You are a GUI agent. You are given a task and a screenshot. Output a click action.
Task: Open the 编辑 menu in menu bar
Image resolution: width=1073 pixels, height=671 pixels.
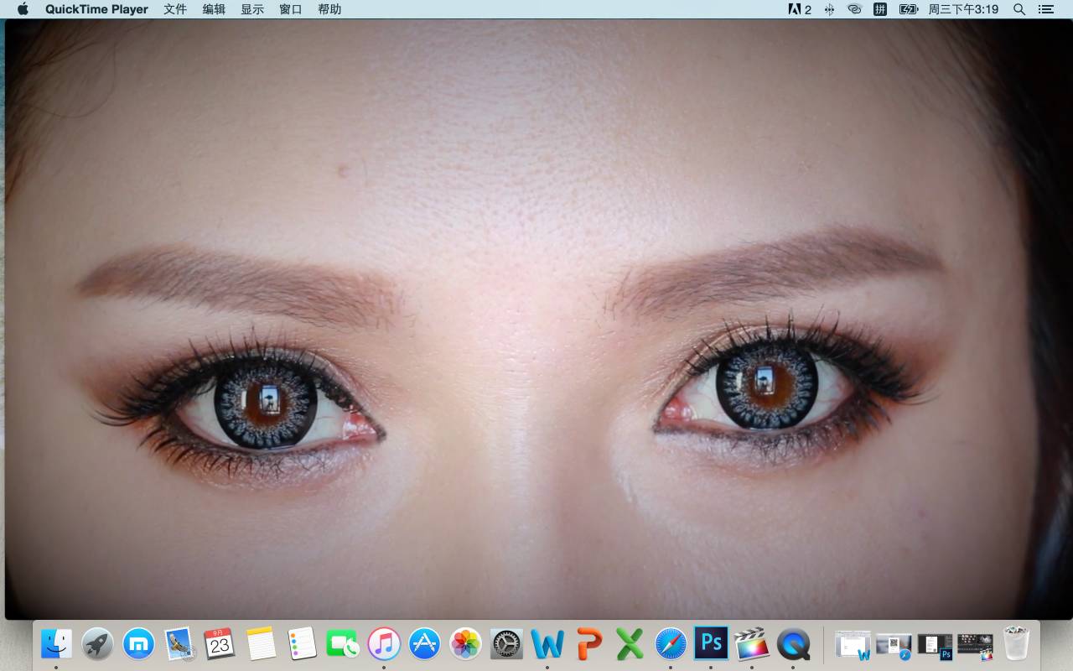point(214,9)
